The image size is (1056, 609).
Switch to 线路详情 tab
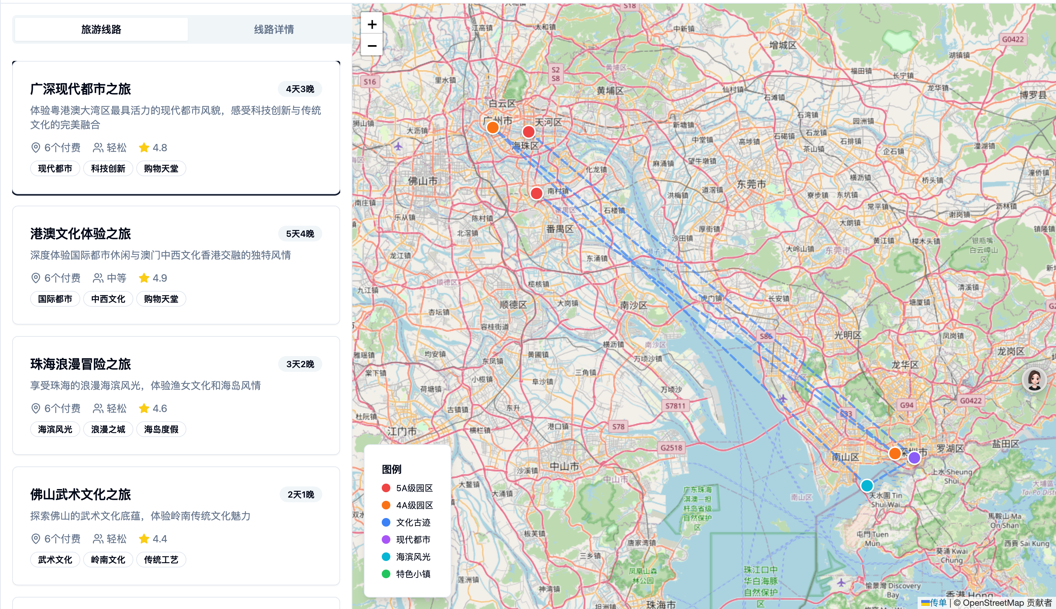[x=273, y=29]
